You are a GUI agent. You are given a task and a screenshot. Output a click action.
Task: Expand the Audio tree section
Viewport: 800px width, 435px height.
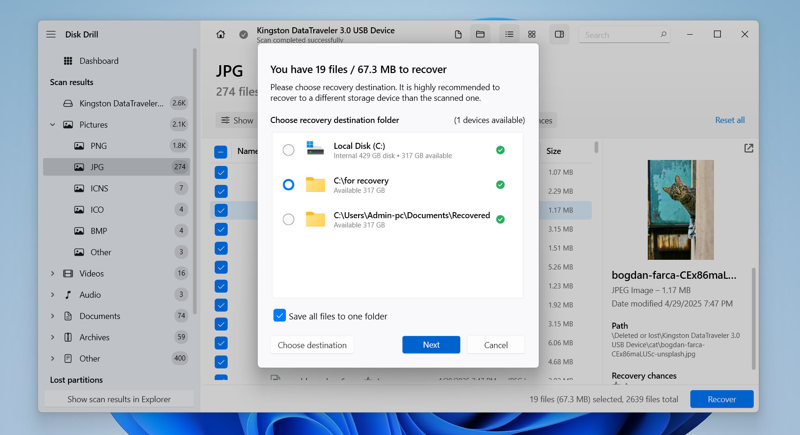(52, 295)
